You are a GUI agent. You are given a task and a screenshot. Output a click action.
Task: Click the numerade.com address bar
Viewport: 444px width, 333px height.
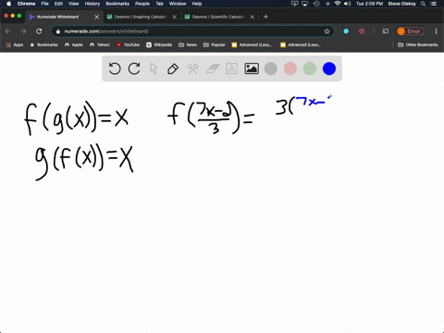coord(191,31)
